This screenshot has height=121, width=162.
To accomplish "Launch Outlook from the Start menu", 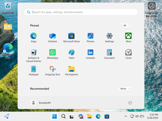I will [52, 37].
